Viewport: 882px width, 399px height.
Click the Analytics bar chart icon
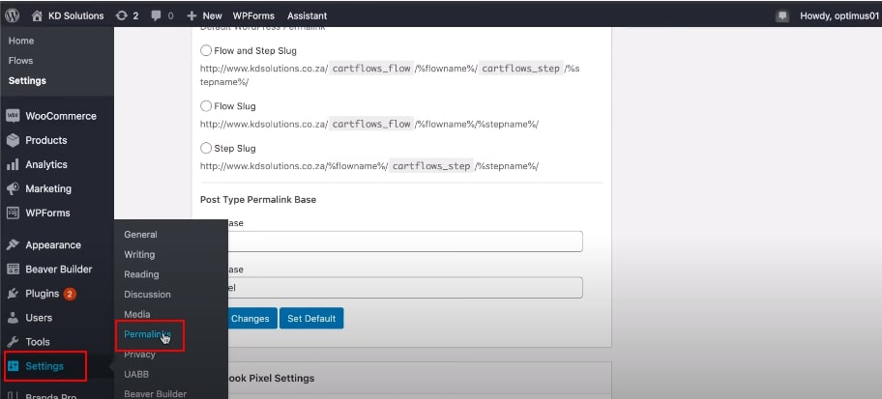point(13,164)
